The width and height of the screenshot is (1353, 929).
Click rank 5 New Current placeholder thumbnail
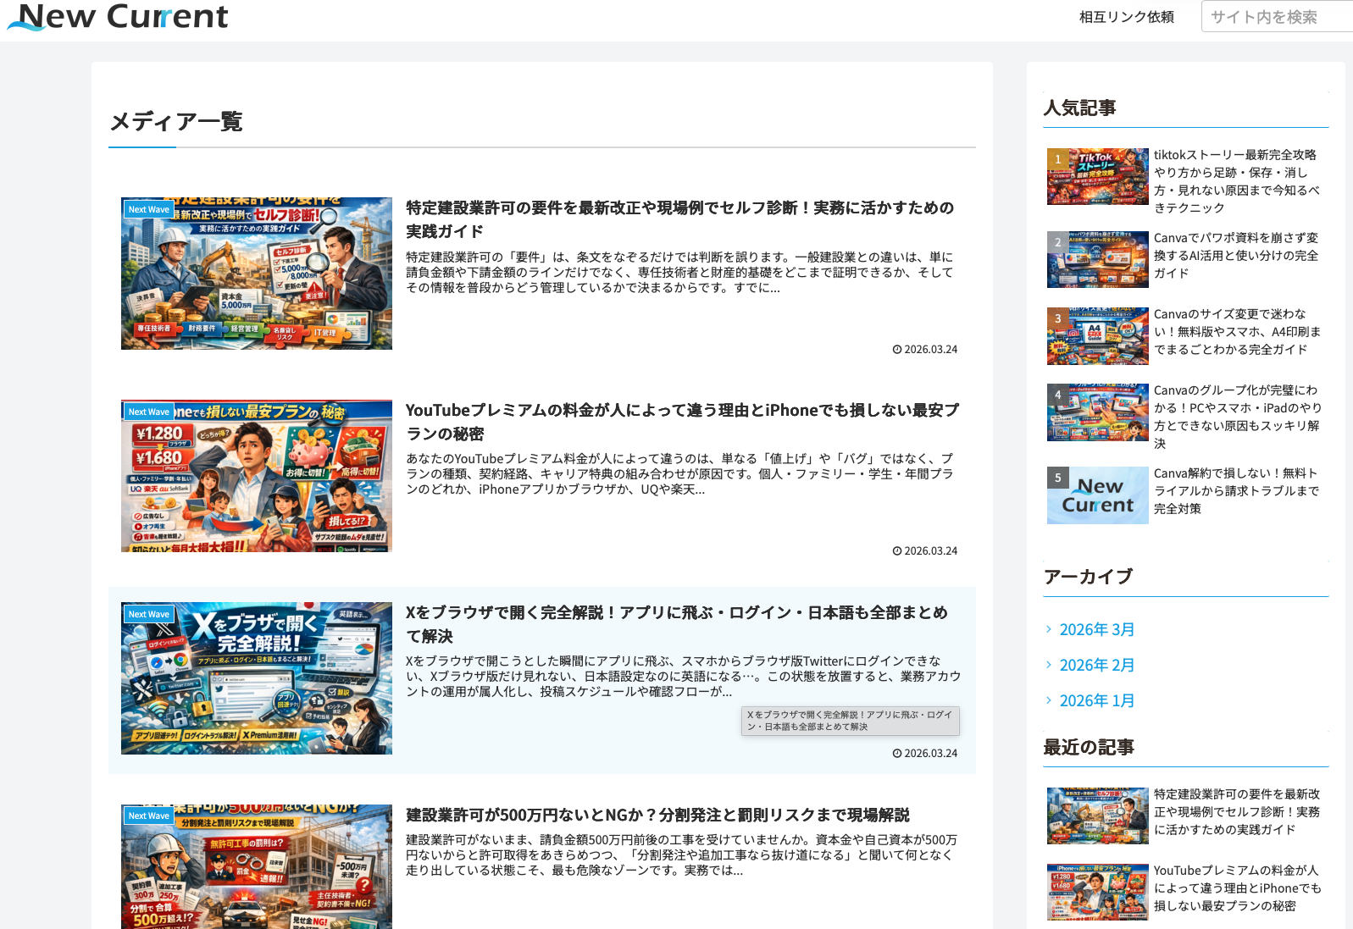[1097, 495]
